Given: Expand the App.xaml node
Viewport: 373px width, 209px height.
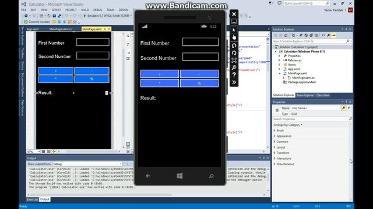Looking at the screenshot, I should pos(280,69).
